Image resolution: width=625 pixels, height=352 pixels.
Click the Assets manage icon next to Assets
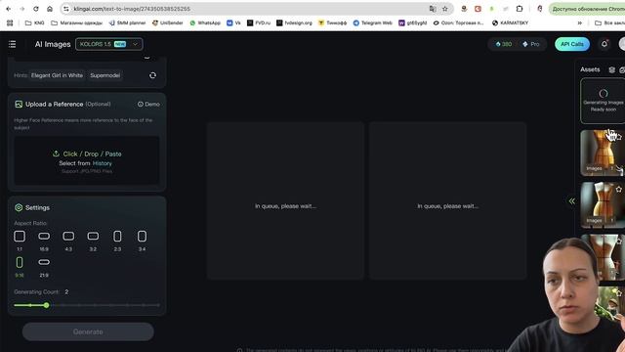[612, 69]
